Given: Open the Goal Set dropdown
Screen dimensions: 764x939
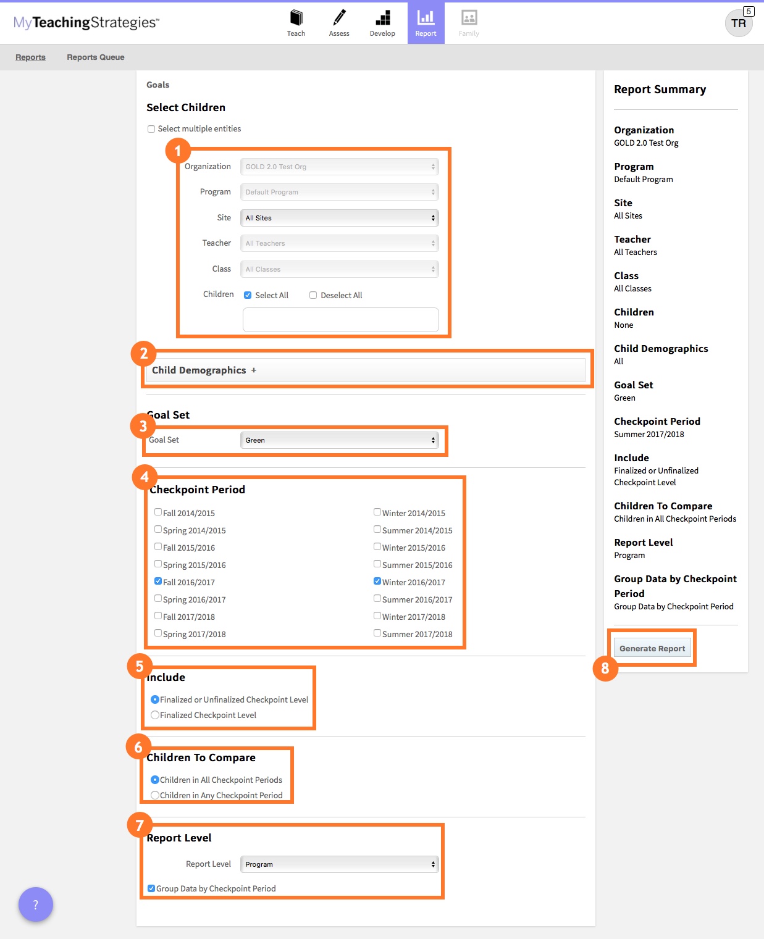Looking at the screenshot, I should pyautogui.click(x=339, y=440).
